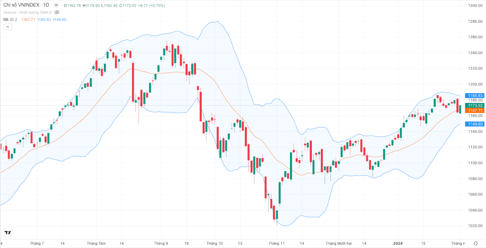
Task: Click the 1220.00 price scale label
Action: coord(475,68)
